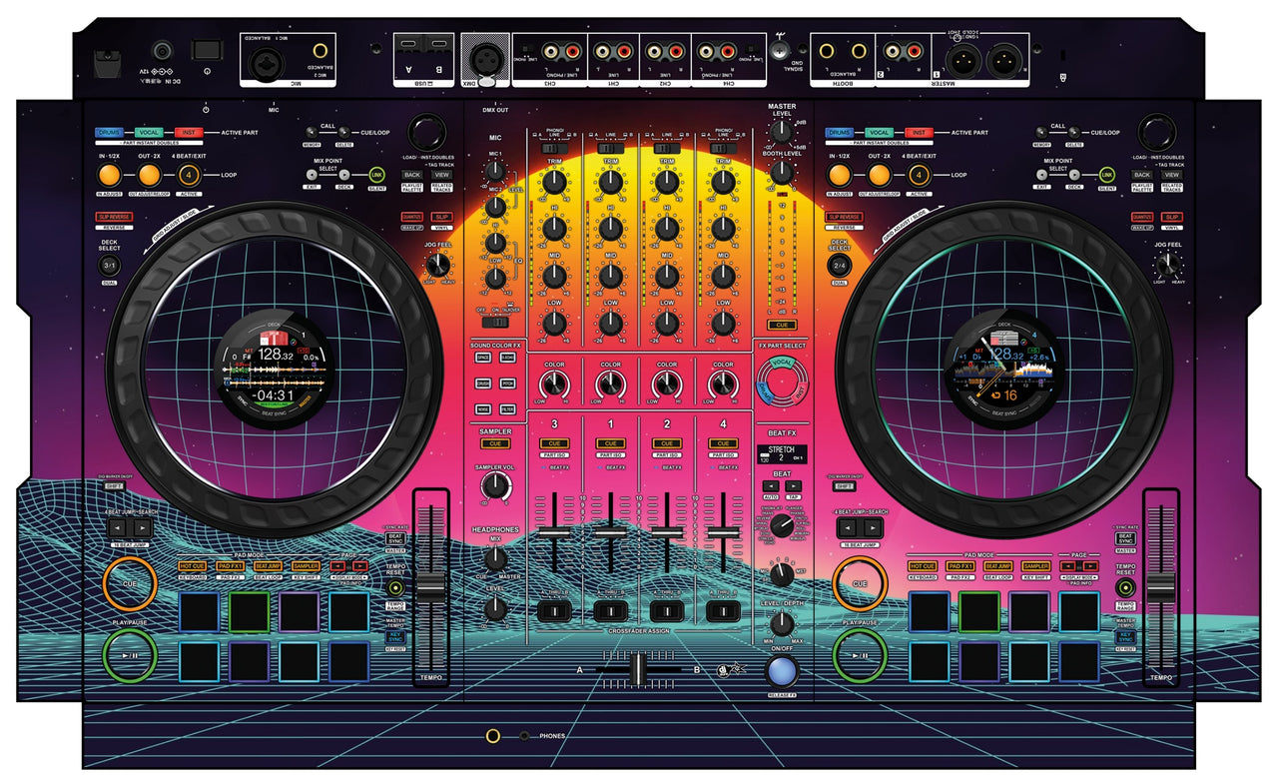Set left deck LOOP OUT point

pyautogui.click(x=150, y=175)
